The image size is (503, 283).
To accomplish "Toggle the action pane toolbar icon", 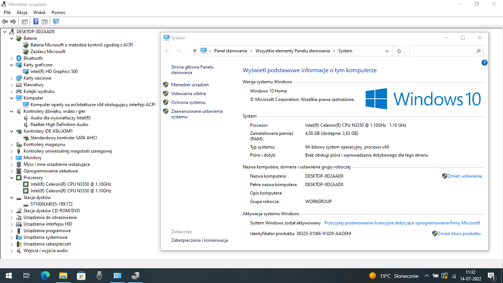I will point(45,22).
